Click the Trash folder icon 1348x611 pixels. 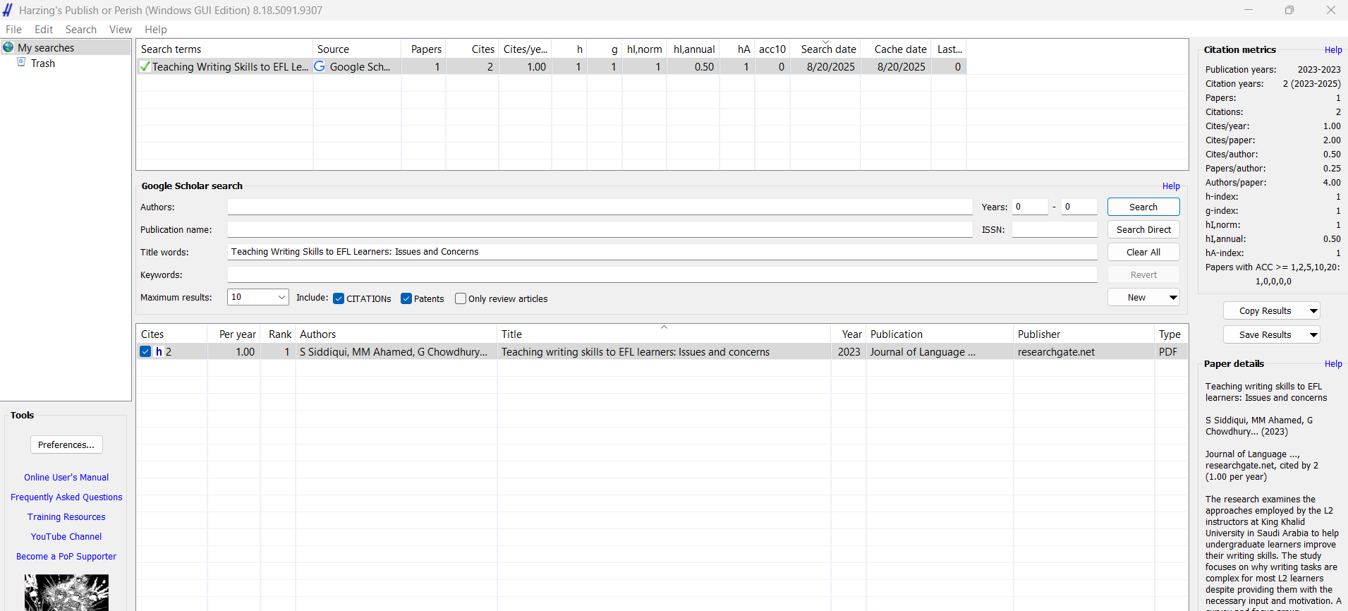point(21,63)
